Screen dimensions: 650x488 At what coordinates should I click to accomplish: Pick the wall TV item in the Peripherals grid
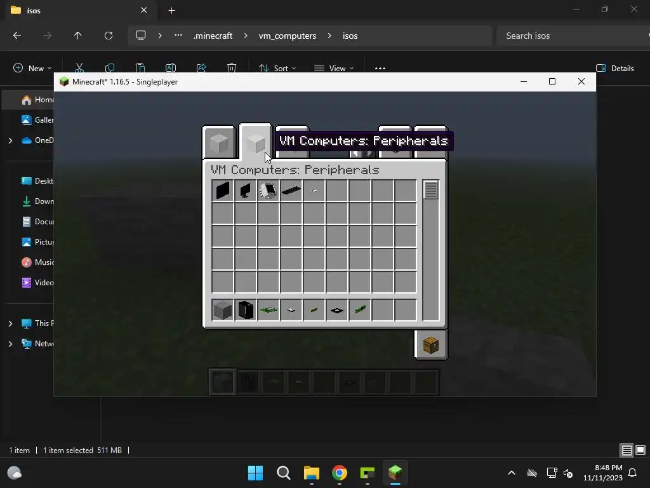coord(223,191)
